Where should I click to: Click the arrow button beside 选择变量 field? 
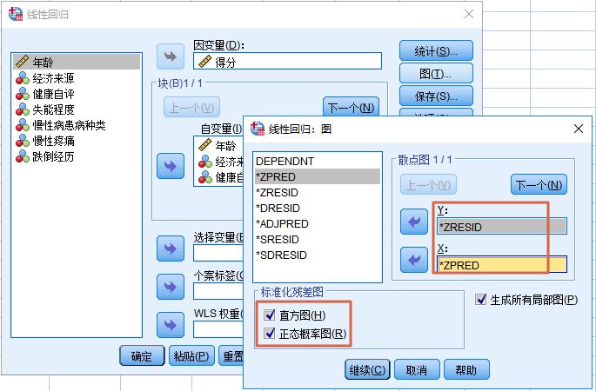point(171,249)
